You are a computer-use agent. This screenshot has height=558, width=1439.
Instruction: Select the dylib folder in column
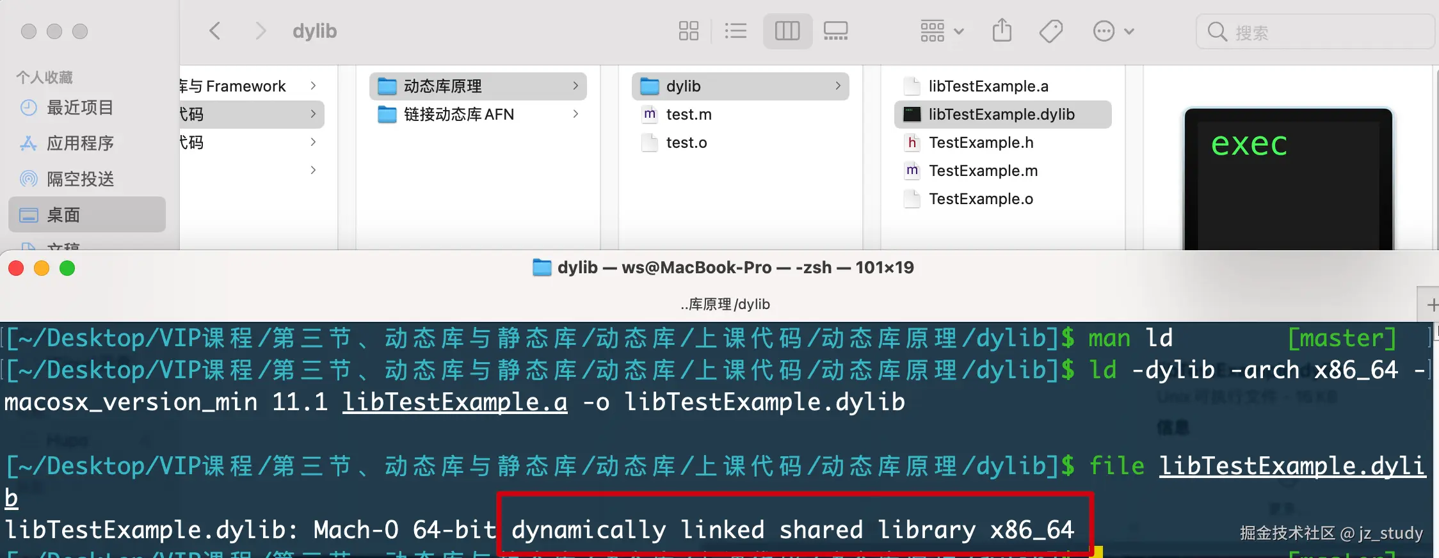[x=741, y=86]
